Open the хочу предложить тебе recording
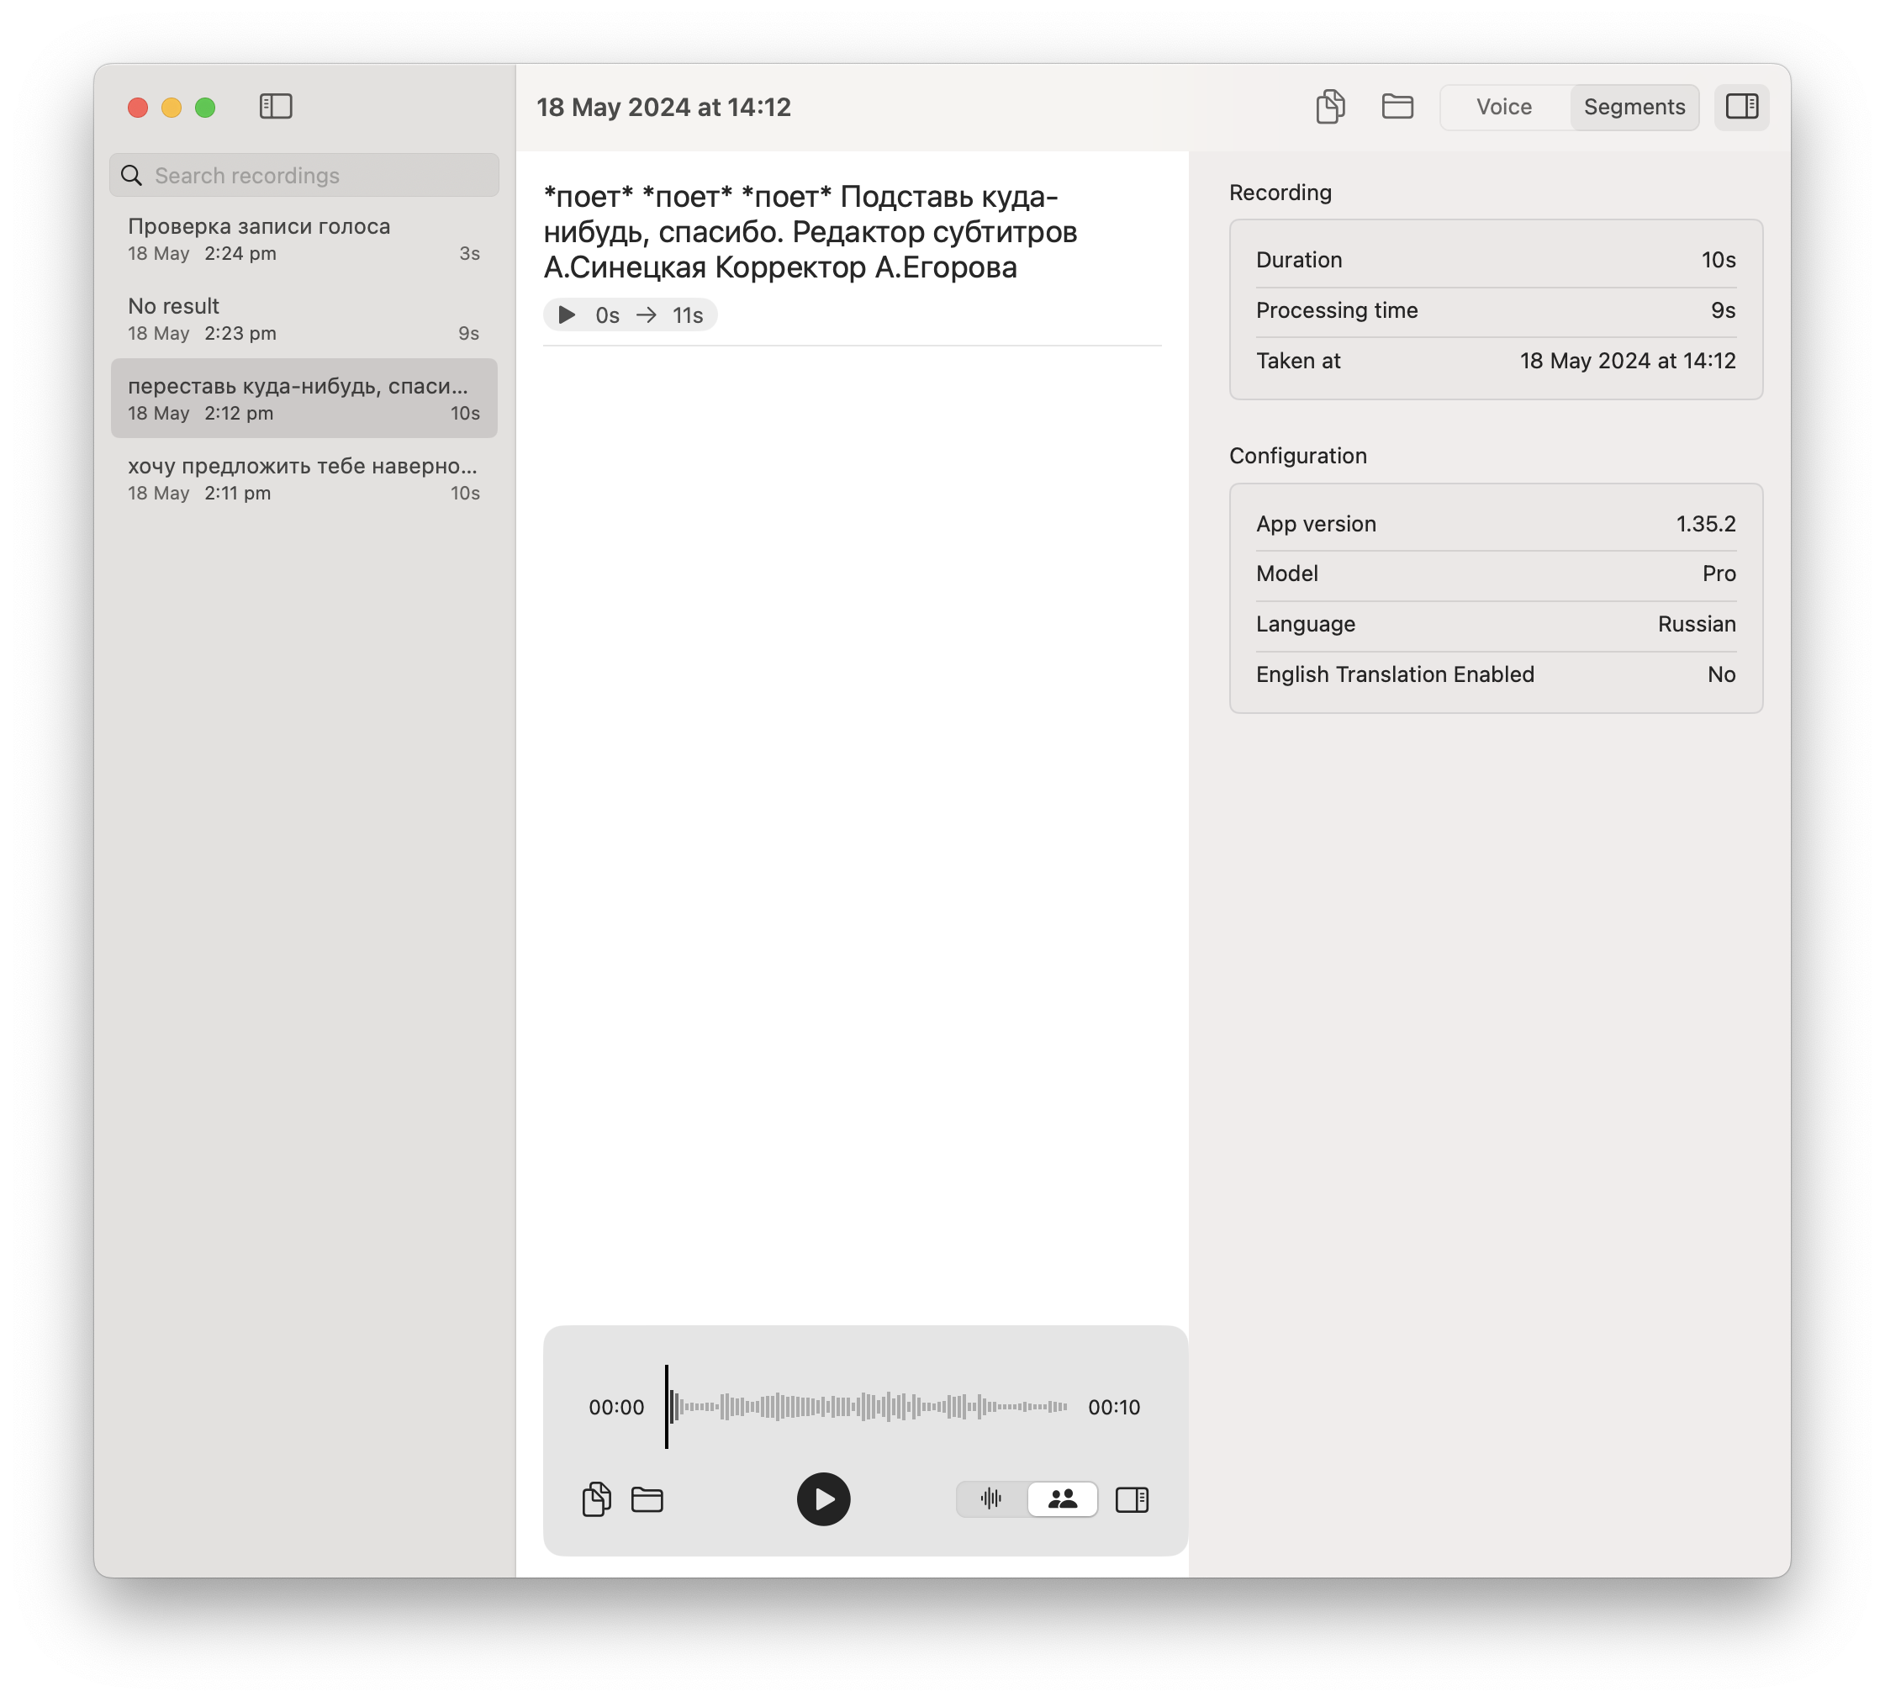 click(x=303, y=478)
